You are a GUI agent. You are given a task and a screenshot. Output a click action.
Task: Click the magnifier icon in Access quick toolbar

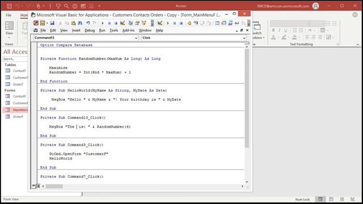click(x=66, y=6)
